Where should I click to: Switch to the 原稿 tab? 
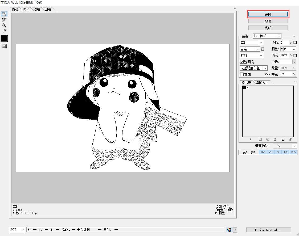[15, 9]
